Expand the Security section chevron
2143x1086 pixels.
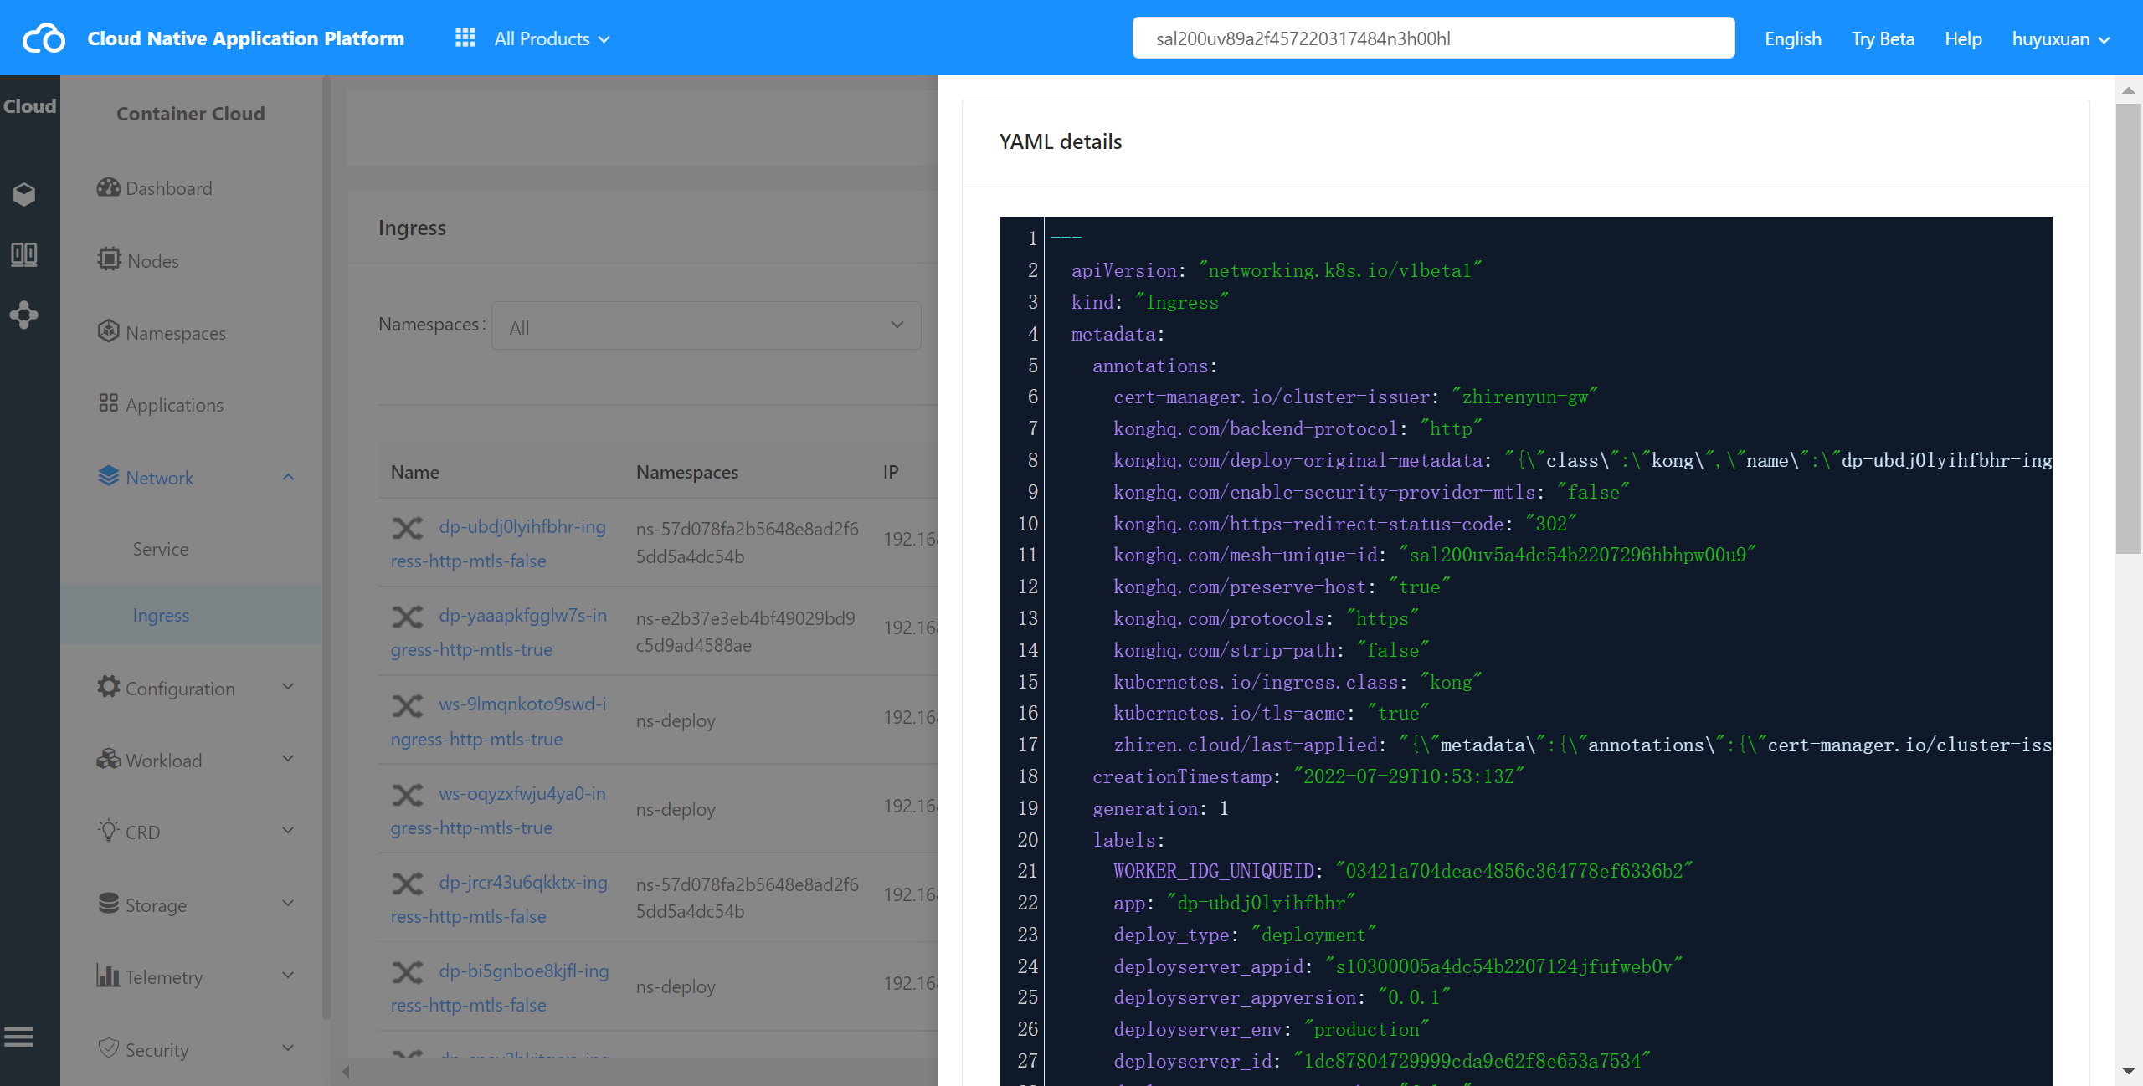pos(288,1048)
